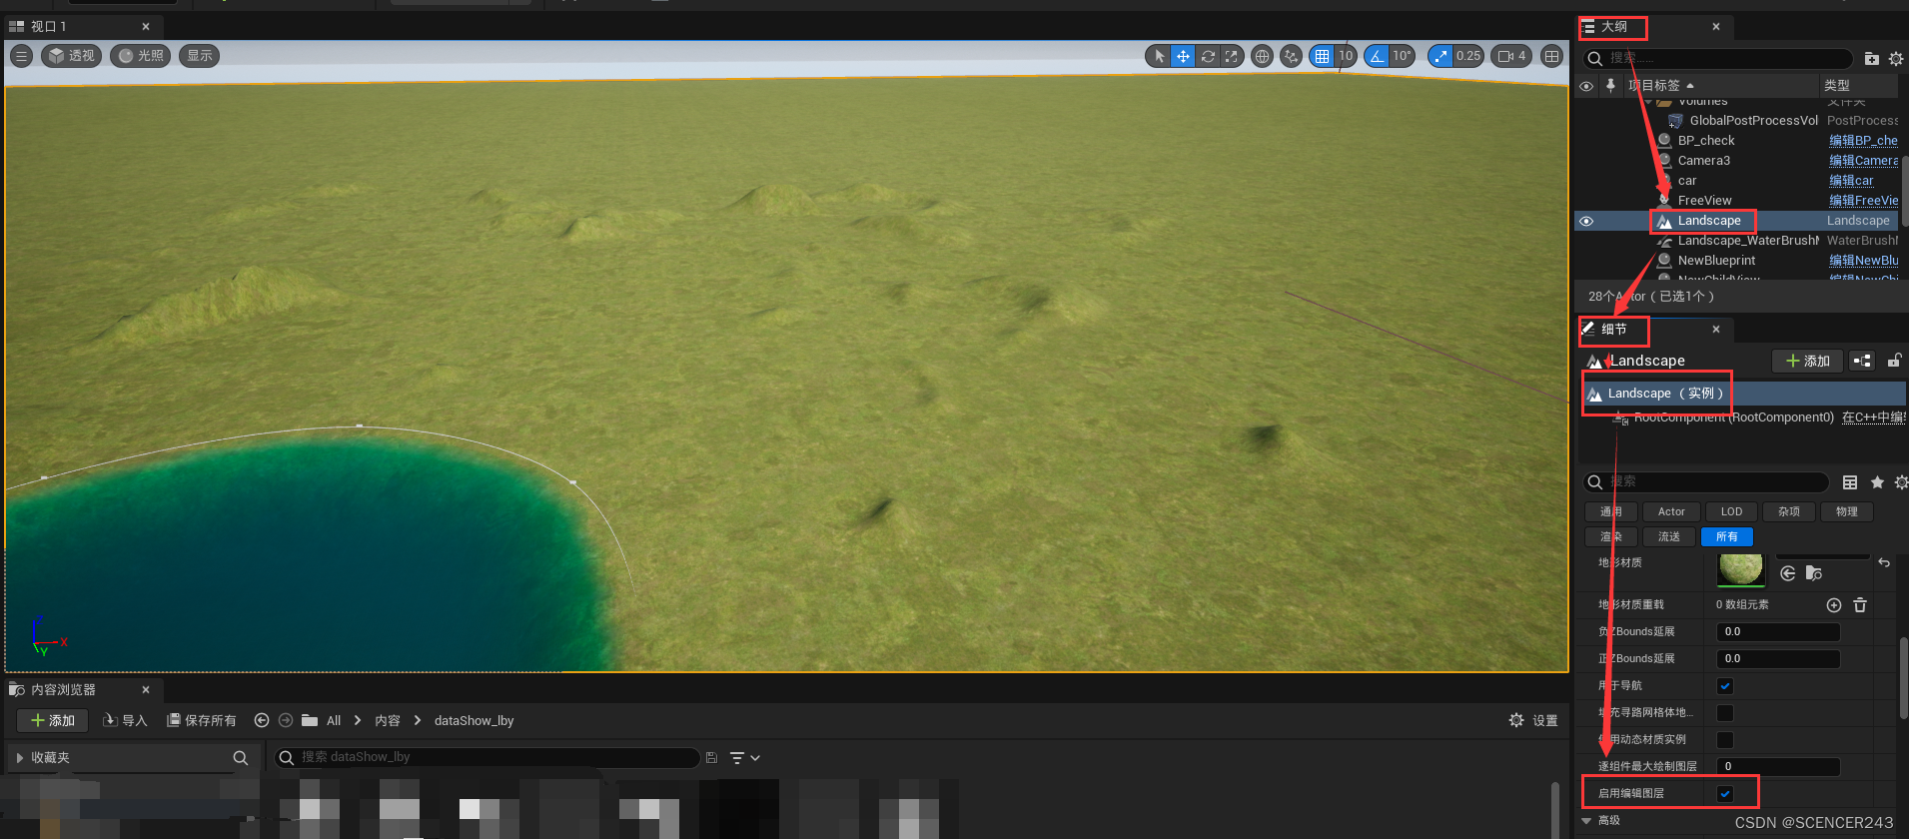Viewport: 1909px width, 839px height.
Task: Collapse the 高级 advanced section
Action: pos(1587,821)
